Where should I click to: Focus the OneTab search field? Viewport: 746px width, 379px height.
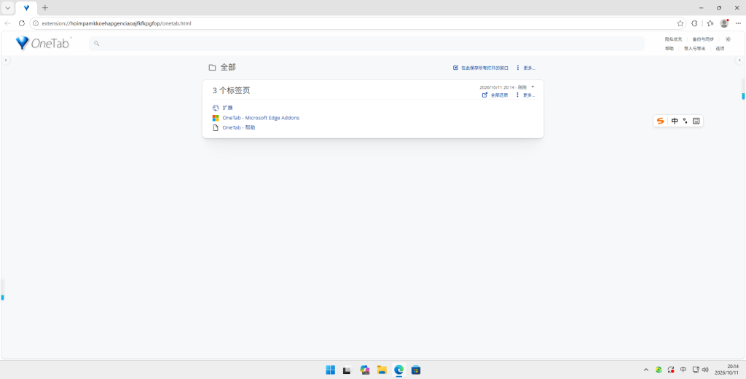click(x=366, y=43)
